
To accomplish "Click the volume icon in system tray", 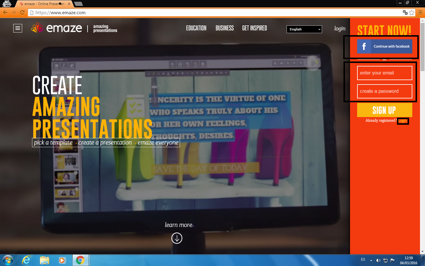I will (378, 260).
